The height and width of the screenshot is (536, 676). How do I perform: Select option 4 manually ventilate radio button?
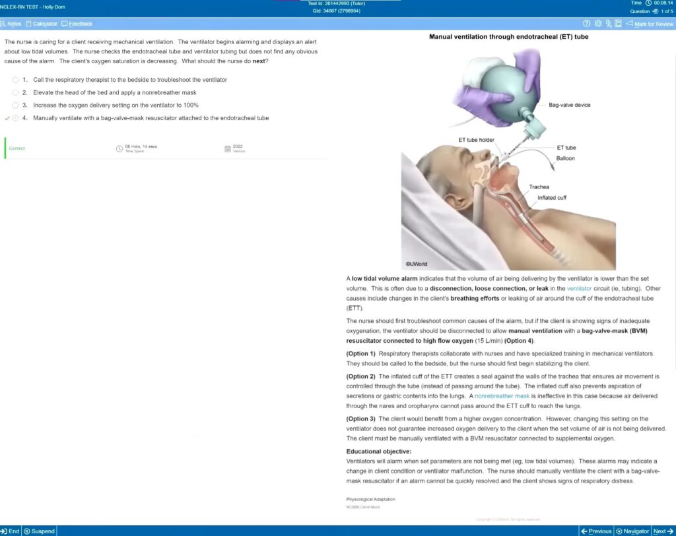15,119
